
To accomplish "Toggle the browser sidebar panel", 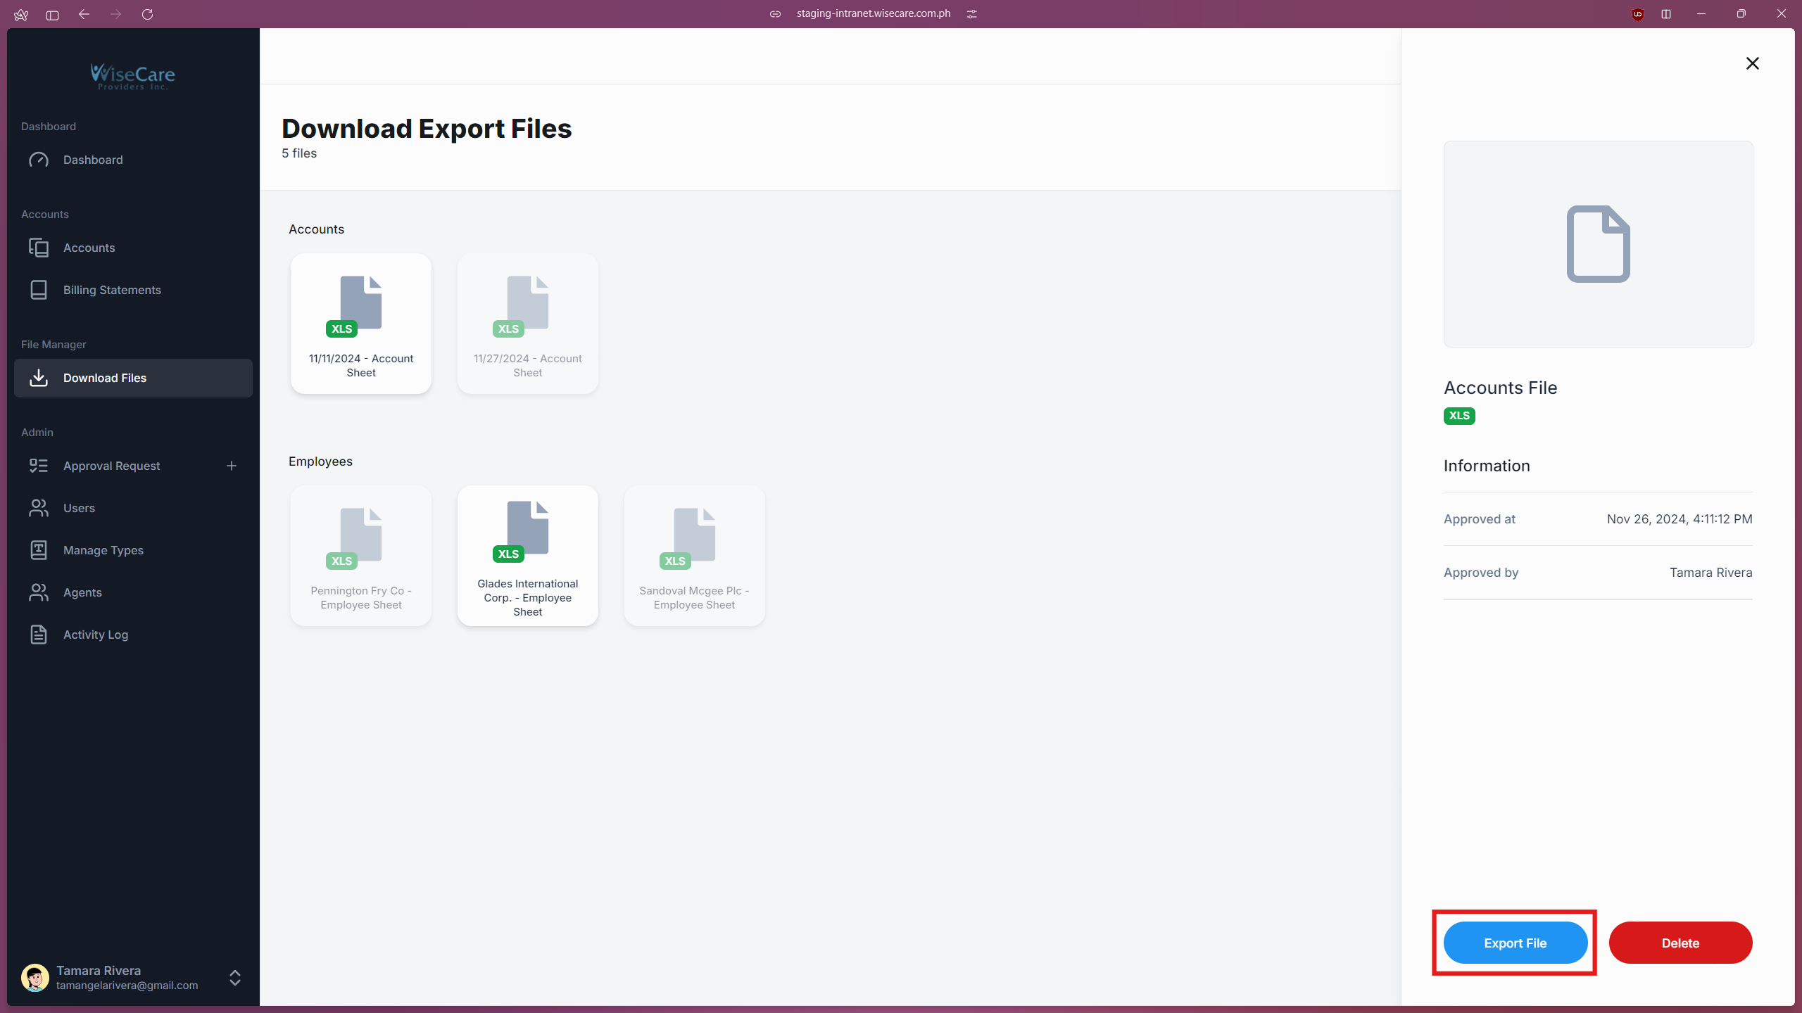I will pos(51,14).
